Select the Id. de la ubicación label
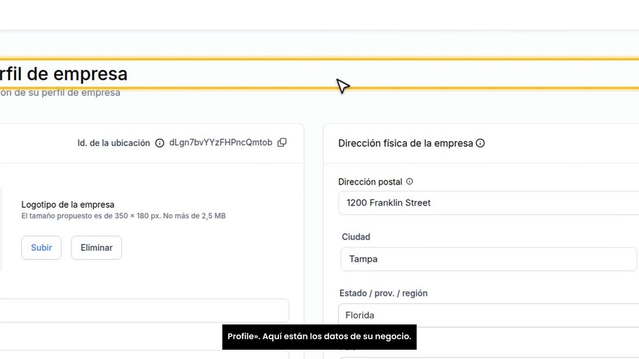The image size is (639, 359). pos(114,143)
